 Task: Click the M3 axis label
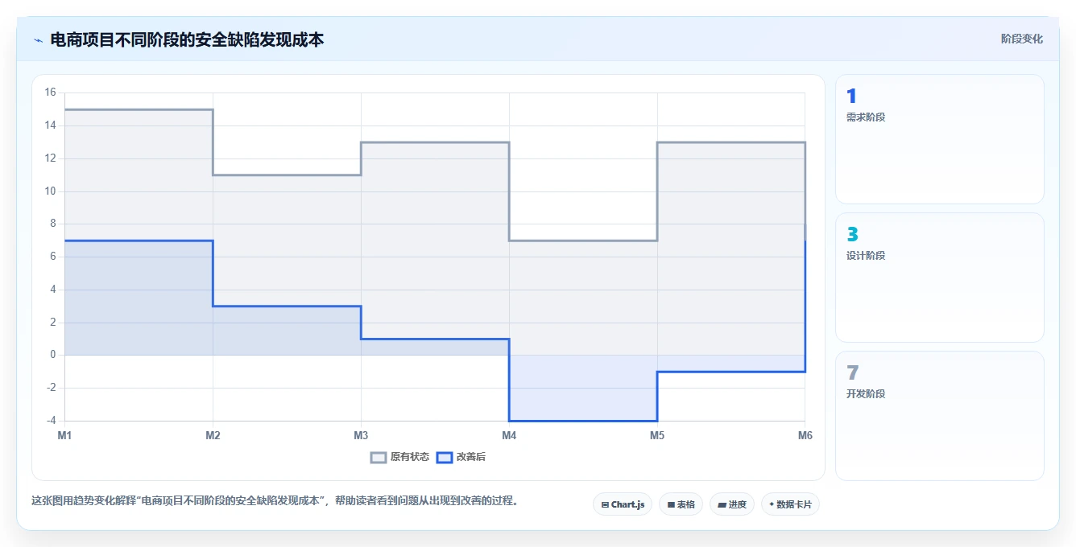[x=361, y=435]
